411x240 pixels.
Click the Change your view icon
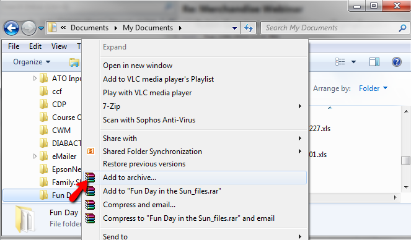tap(340, 62)
